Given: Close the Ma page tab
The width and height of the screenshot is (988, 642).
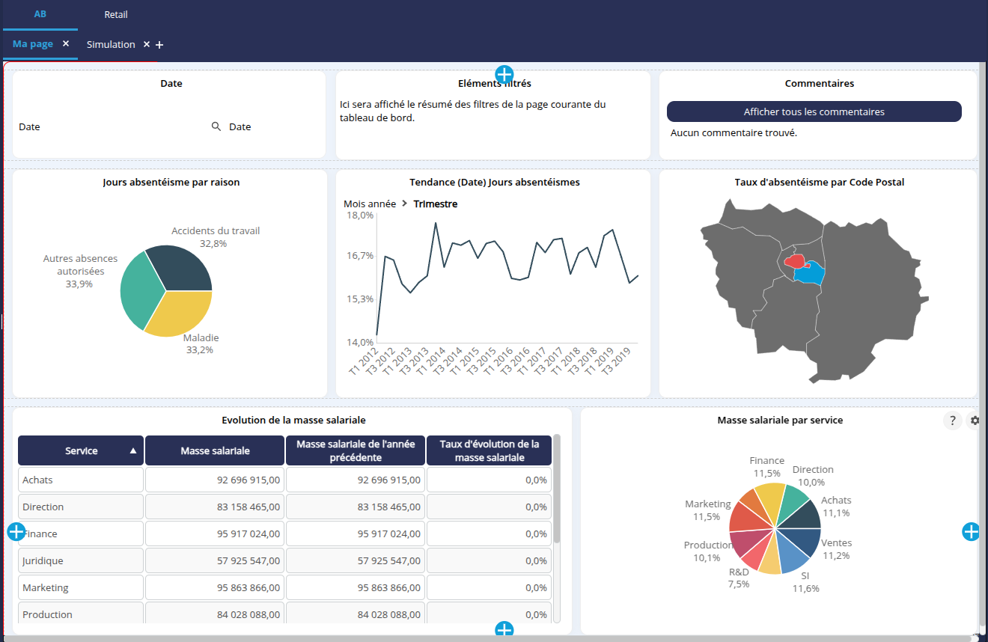Looking at the screenshot, I should coord(66,44).
